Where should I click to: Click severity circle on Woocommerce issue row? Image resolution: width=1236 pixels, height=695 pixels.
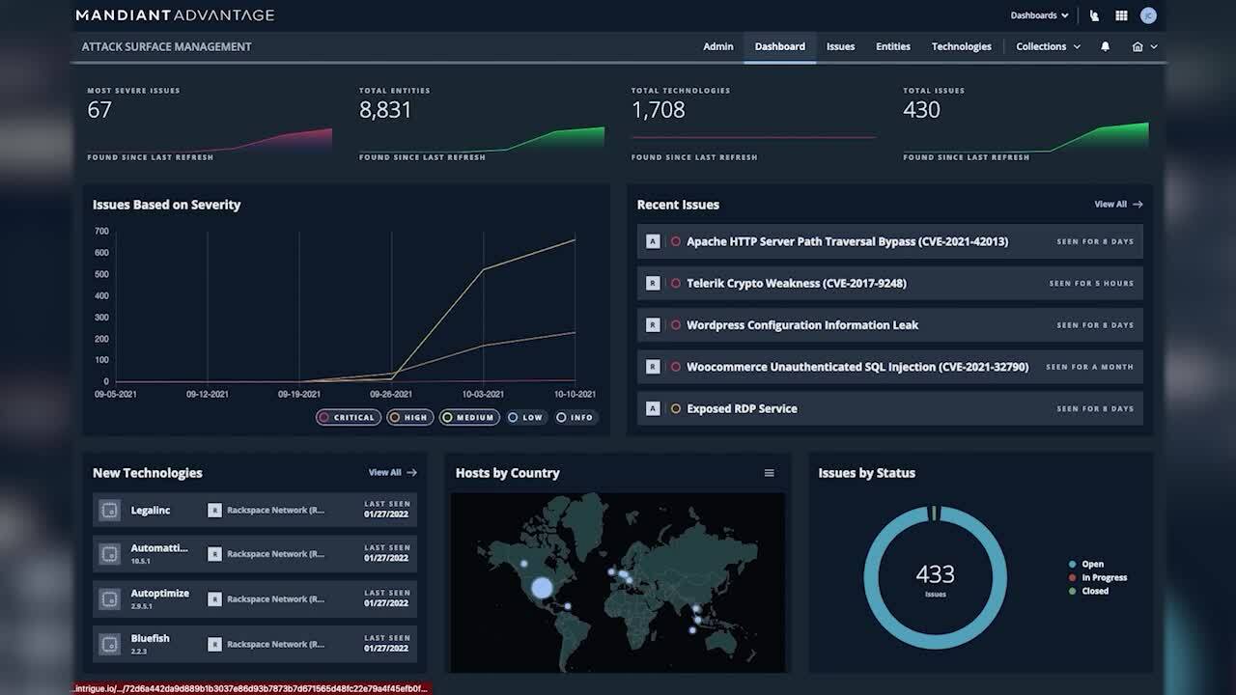[x=676, y=367]
